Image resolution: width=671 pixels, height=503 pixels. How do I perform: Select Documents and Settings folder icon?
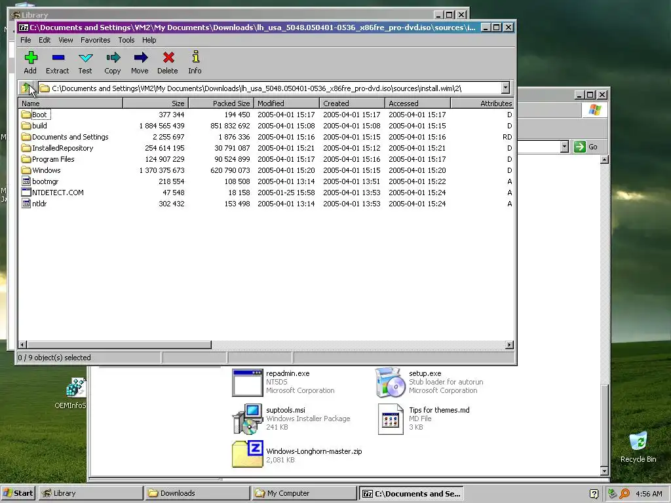(x=26, y=137)
